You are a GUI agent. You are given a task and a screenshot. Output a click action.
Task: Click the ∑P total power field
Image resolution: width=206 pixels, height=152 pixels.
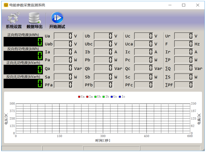pyautogui.click(x=184, y=60)
